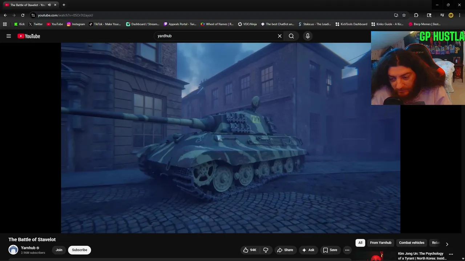The image size is (465, 261).
Task: Clear the search box with the X
Action: [280, 36]
